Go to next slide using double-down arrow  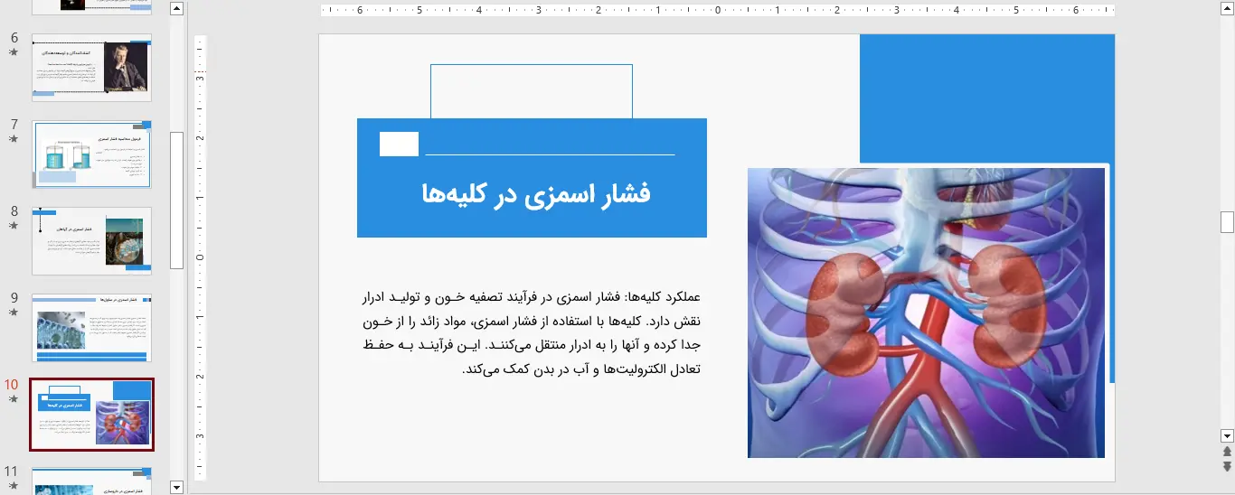[x=1227, y=466]
